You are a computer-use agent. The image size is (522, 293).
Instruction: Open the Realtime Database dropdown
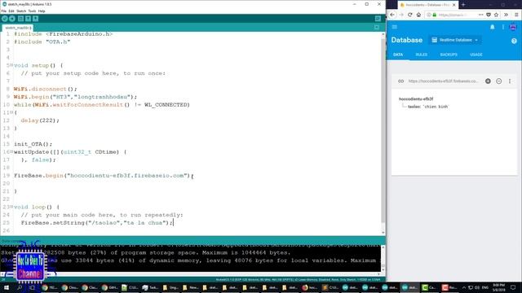(455, 40)
